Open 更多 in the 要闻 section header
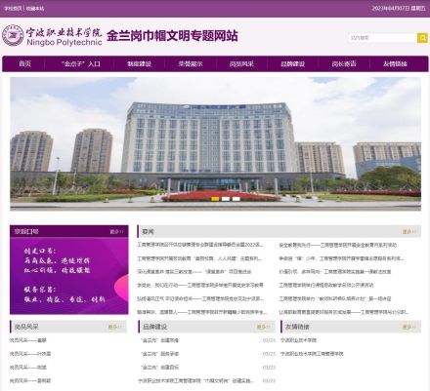Image resolution: width=430 pixels, height=391 pixels. [409, 231]
